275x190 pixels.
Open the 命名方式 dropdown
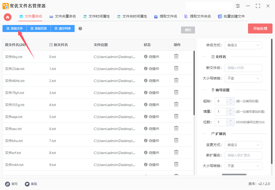[243, 45]
